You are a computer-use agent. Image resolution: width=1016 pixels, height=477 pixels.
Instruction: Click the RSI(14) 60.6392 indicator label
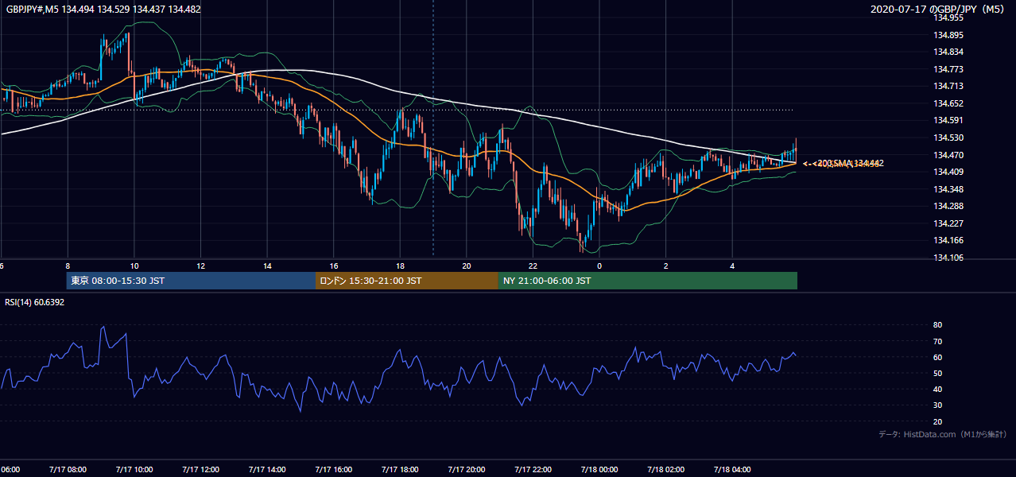click(x=35, y=302)
